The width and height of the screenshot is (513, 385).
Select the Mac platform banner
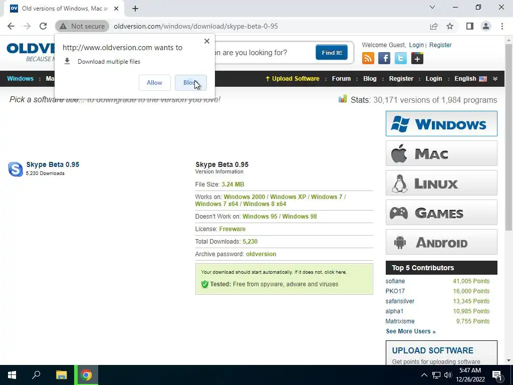tap(441, 153)
